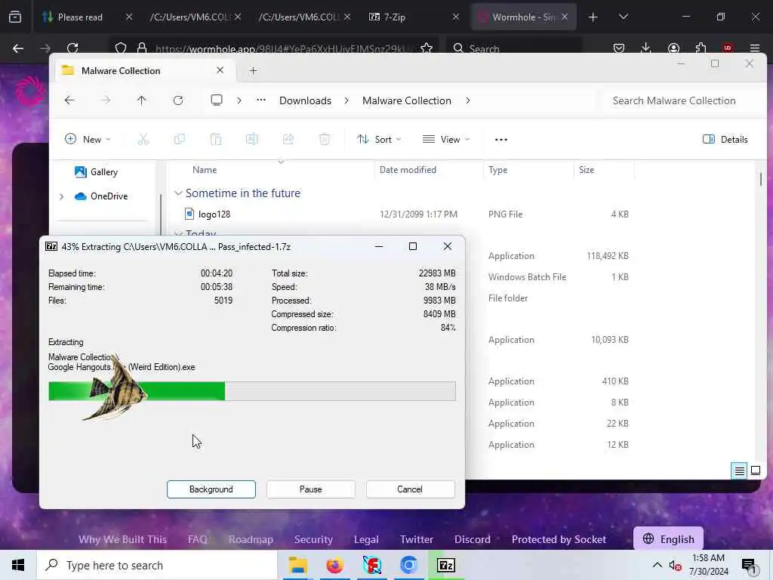Click the This PC monitor icon in address bar
Screen dimensions: 773x580
(x=217, y=100)
